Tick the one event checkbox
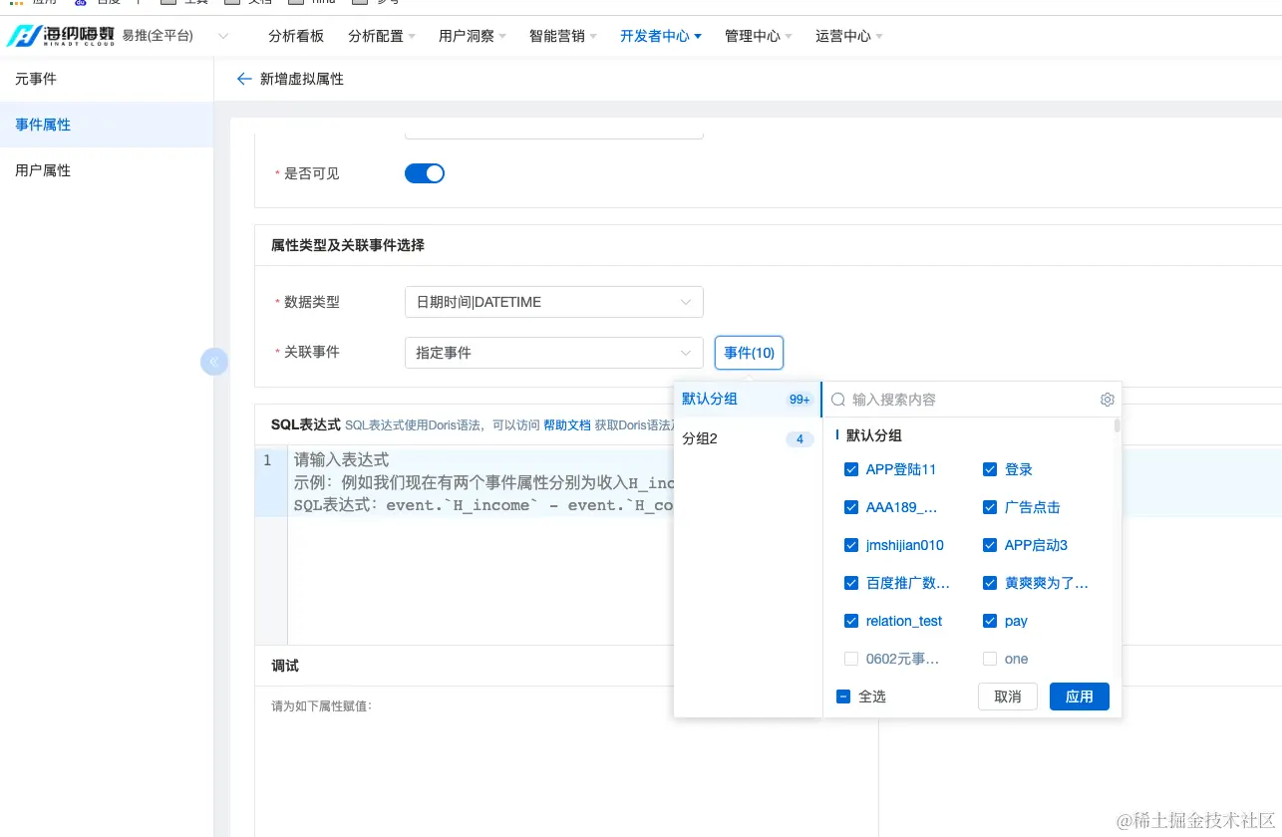Screen dimensions: 1282x837 tap(990, 659)
